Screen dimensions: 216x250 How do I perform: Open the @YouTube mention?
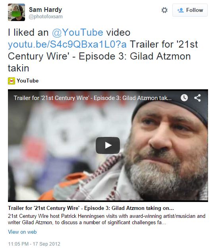[77, 33]
